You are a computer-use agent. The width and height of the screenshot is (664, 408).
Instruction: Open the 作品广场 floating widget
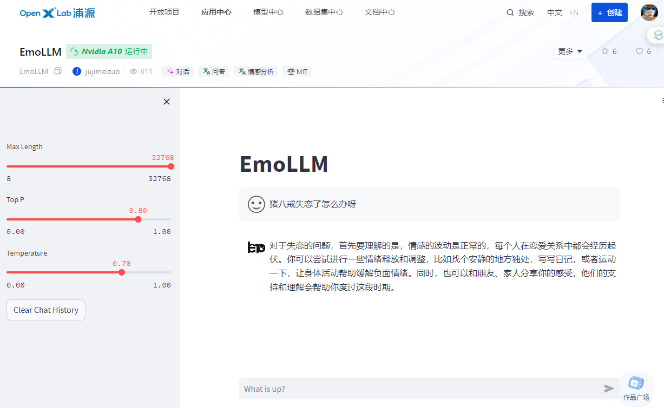pos(636,385)
